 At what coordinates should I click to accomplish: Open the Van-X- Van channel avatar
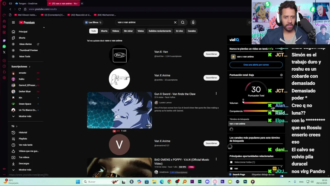tap(120, 55)
